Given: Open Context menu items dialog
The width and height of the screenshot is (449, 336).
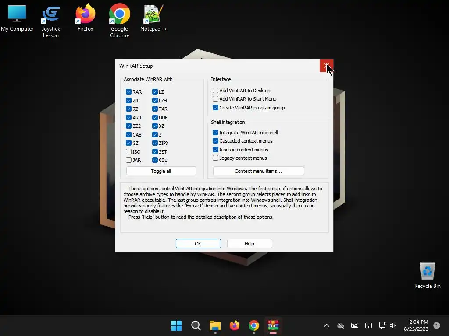Looking at the screenshot, I should coord(258,171).
